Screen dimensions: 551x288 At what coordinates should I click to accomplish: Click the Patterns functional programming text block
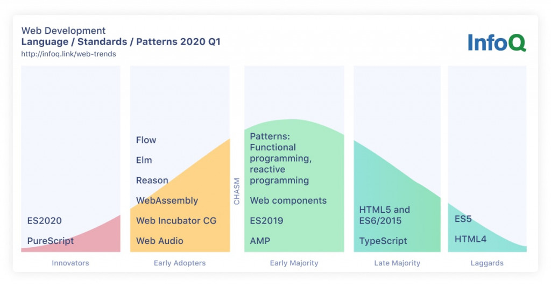click(281, 158)
